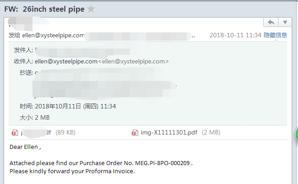Click the PDF icon of img-X11111301.pdf
The width and height of the screenshot is (298, 184).
pyautogui.click(x=135, y=133)
